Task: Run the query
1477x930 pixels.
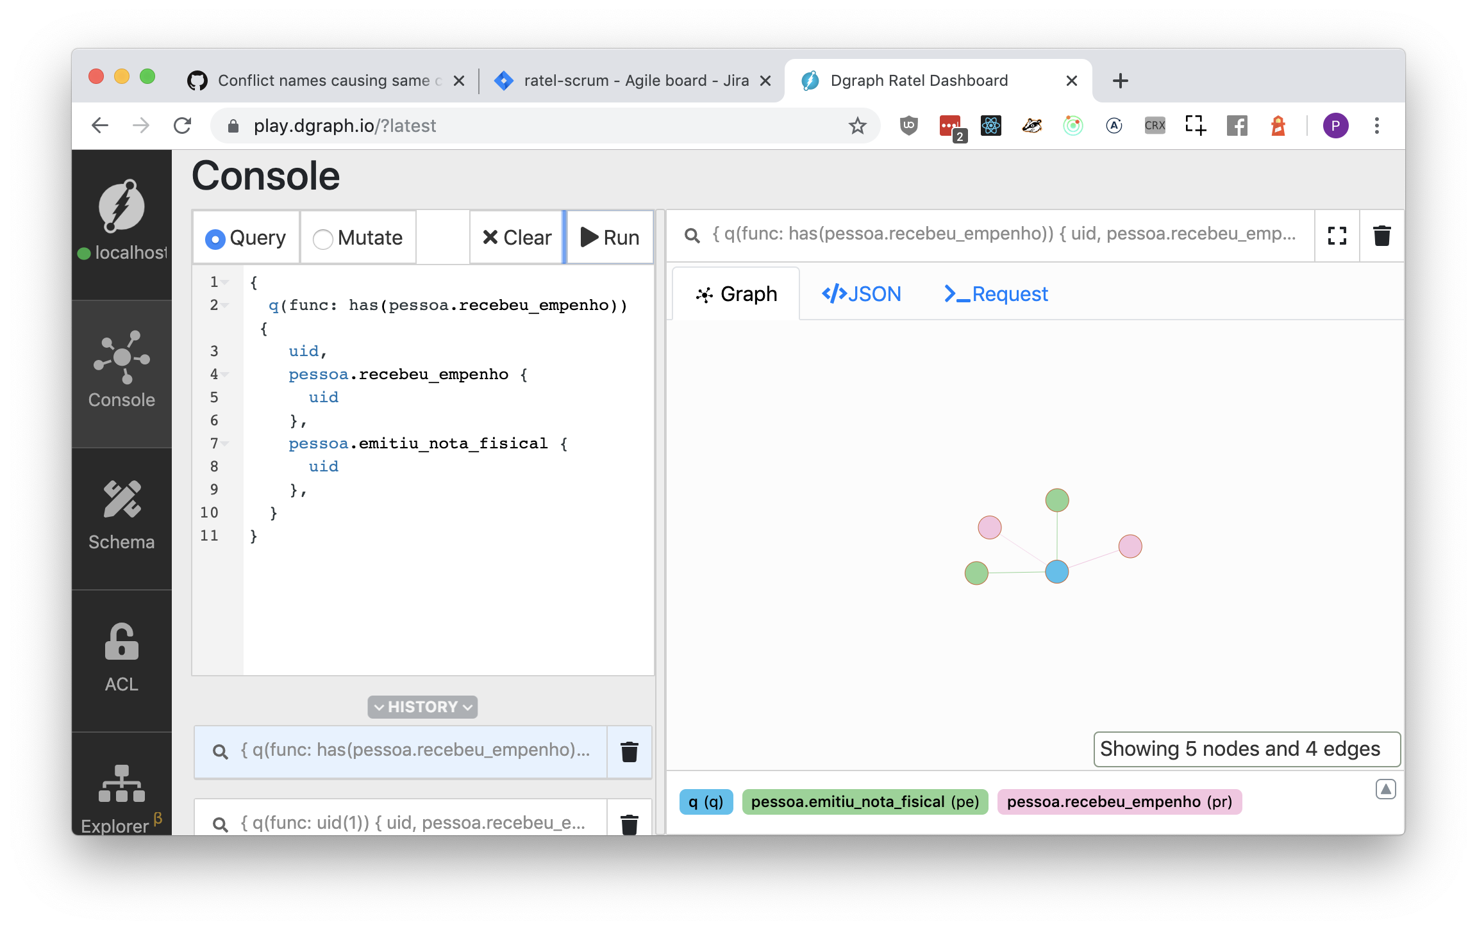Action: pyautogui.click(x=610, y=238)
